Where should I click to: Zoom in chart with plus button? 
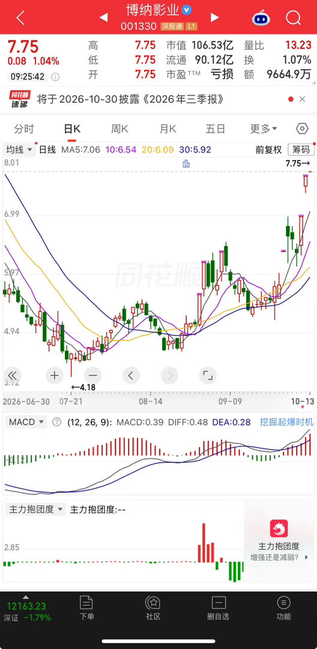(x=54, y=376)
